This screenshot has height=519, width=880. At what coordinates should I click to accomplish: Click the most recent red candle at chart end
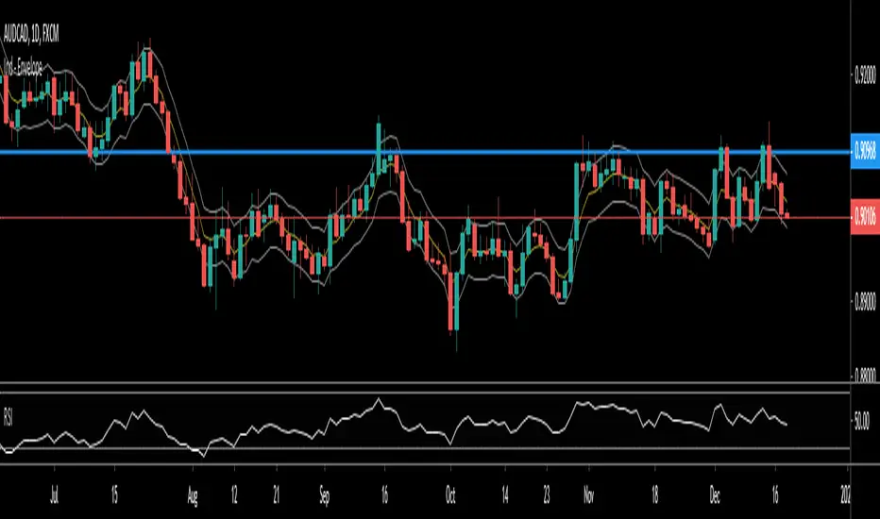(787, 215)
